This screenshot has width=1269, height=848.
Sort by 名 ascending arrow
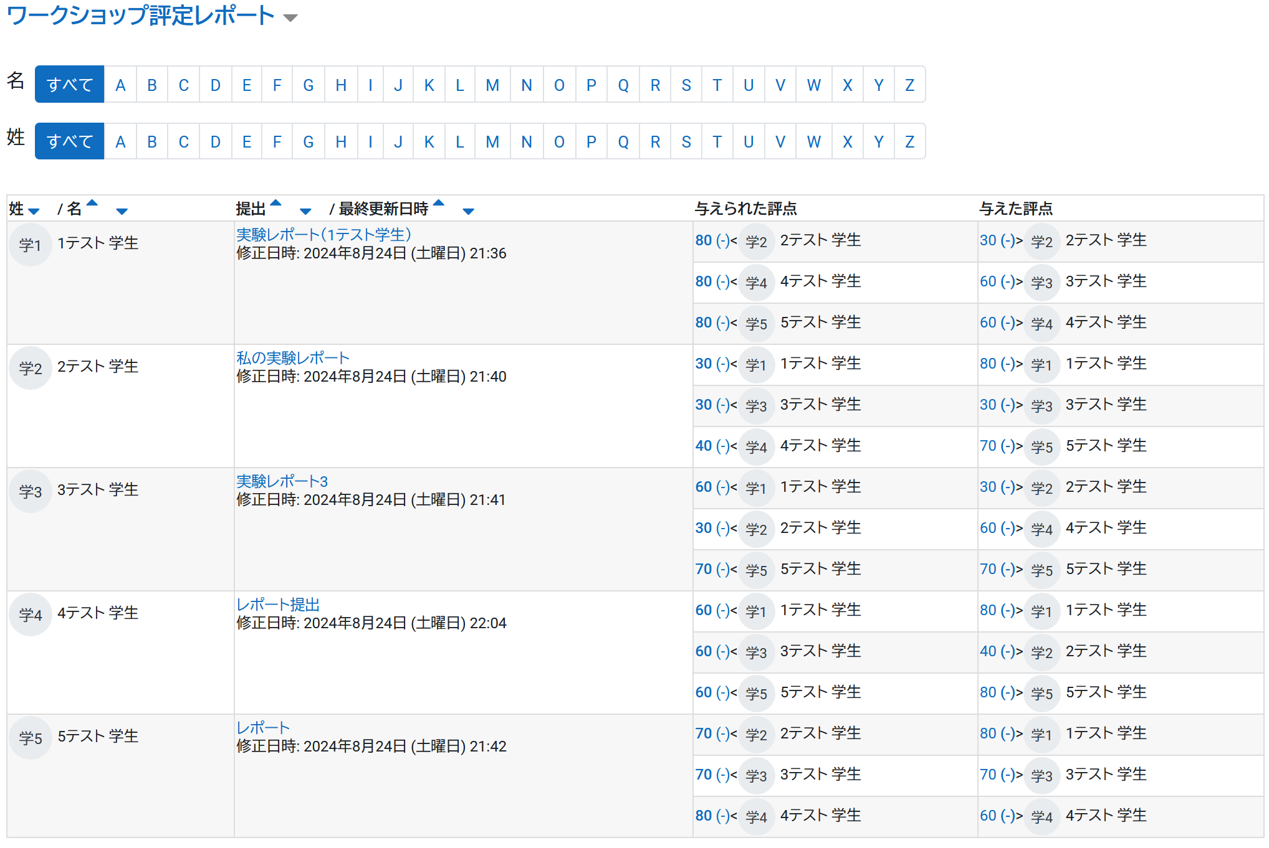(92, 202)
